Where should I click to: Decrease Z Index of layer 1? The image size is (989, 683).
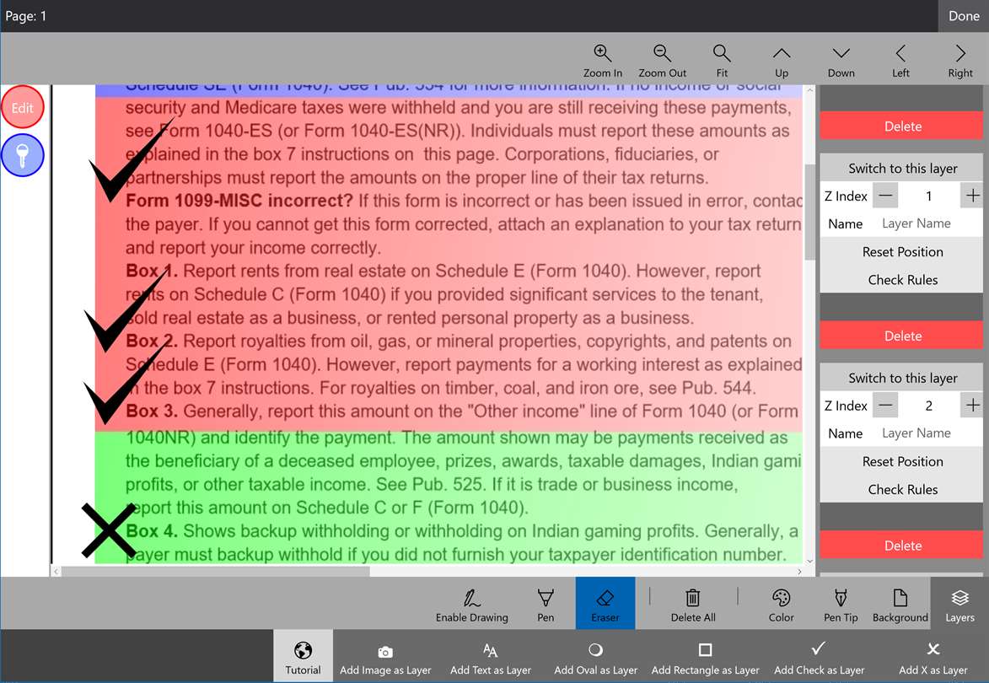[885, 196]
